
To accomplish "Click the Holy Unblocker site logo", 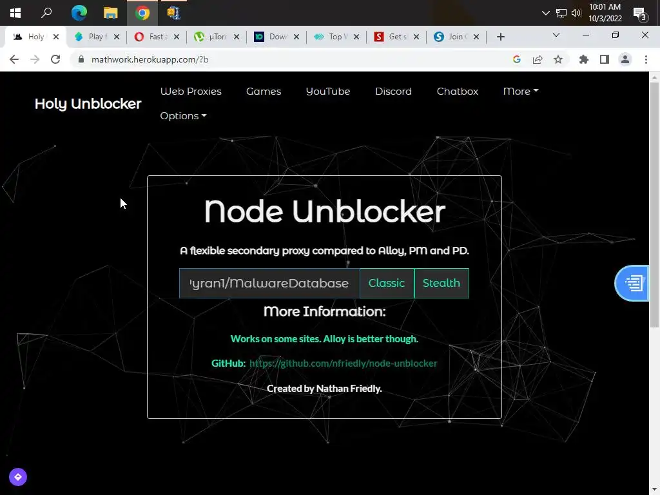I will [x=88, y=104].
